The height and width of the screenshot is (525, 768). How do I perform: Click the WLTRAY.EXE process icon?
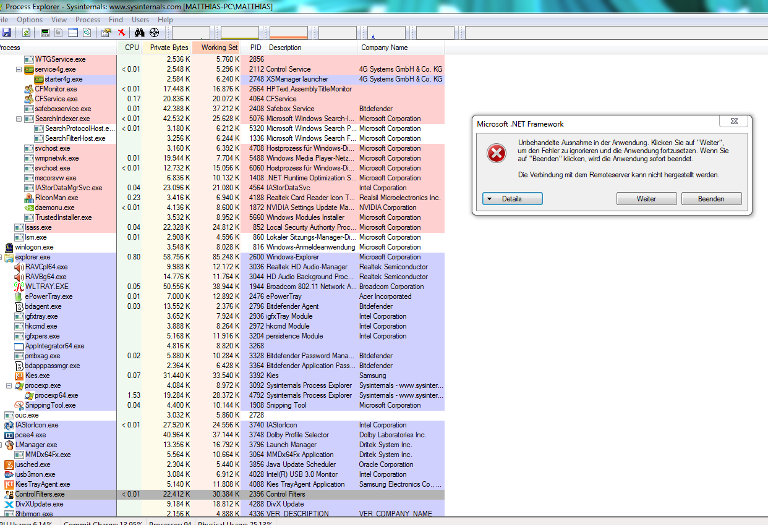pyautogui.click(x=19, y=287)
